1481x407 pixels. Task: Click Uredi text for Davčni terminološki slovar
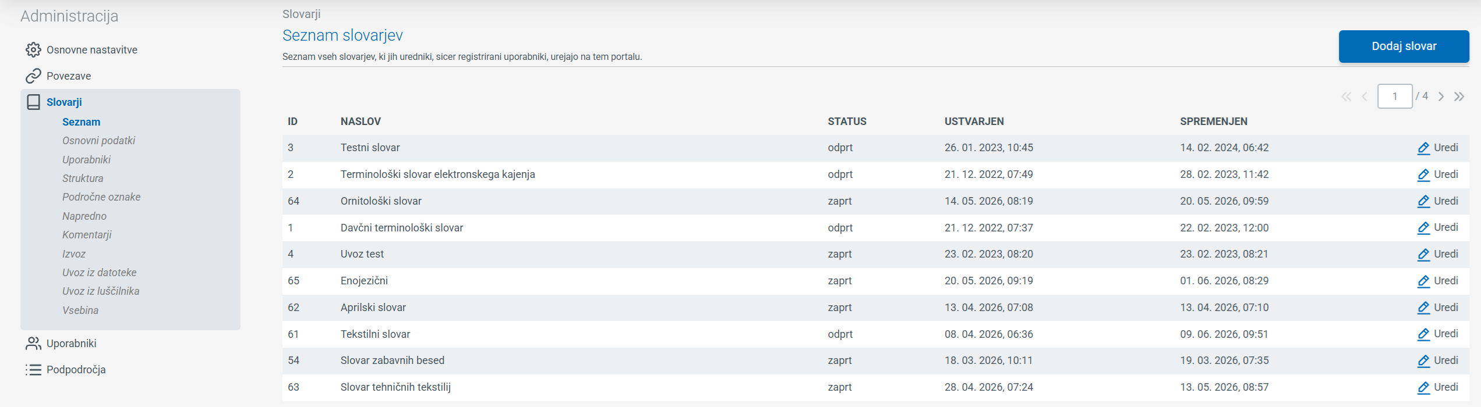(x=1446, y=227)
